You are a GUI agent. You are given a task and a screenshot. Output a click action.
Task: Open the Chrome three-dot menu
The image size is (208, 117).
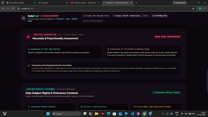205,9
